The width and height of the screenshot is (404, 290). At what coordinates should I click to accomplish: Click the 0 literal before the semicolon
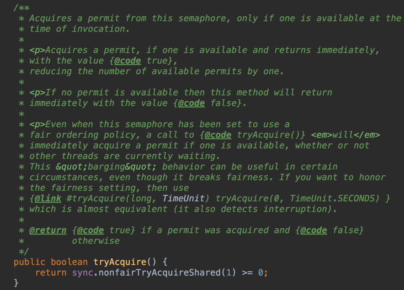click(261, 273)
